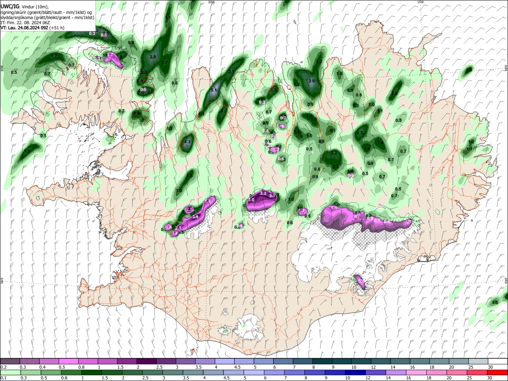Select the 'VT: Lau. 24.08.2024 09Z (+51 h)' line
Image resolution: width=508 pixels, height=381 pixels.
[x=33, y=28]
